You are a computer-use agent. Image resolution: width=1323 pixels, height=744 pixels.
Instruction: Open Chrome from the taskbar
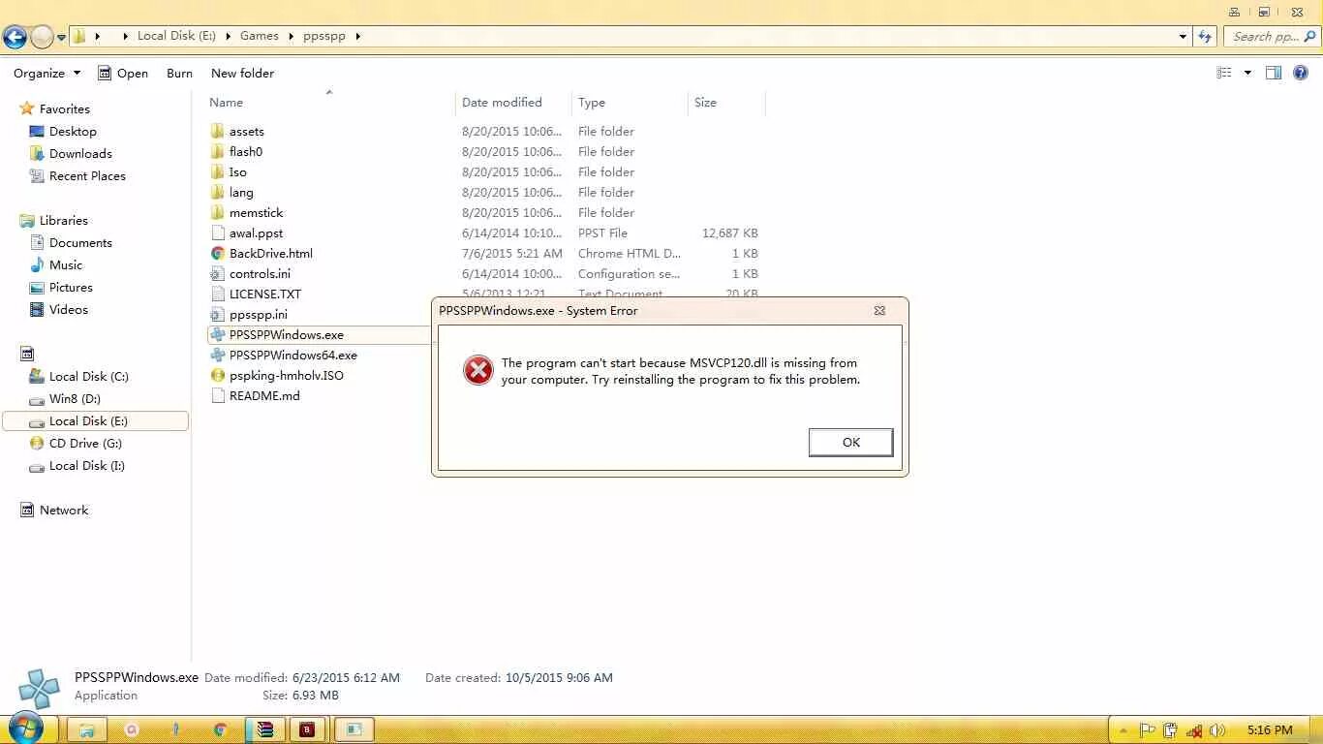[220, 729]
